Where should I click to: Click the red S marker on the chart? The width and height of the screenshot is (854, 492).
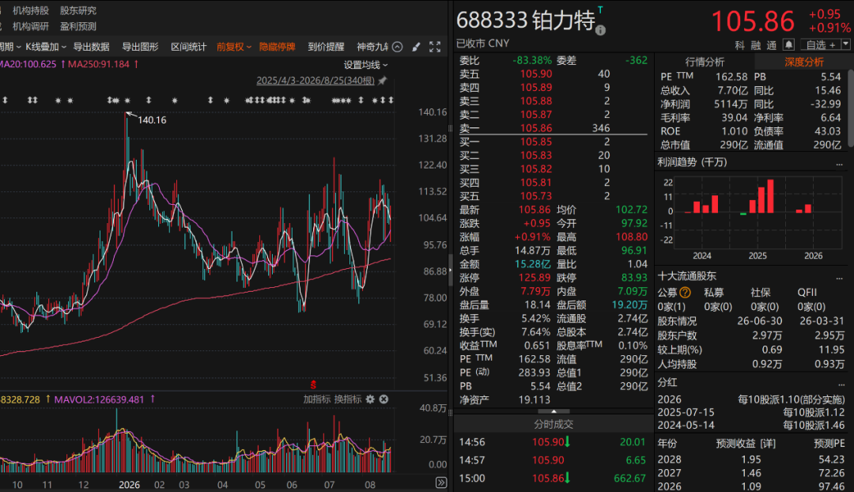pyautogui.click(x=313, y=384)
